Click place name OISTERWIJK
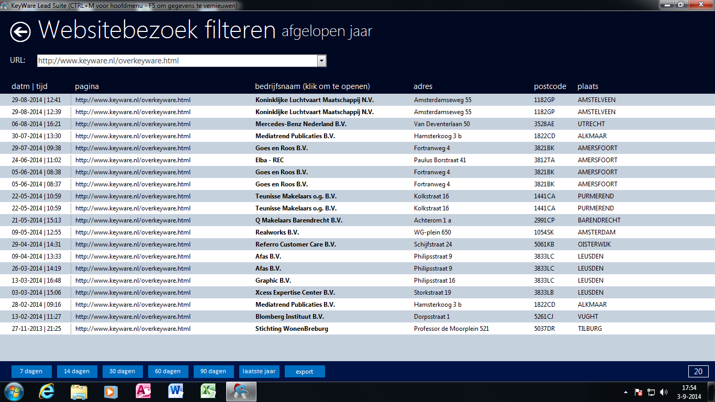Viewport: 715px width, 402px height. coord(594,244)
